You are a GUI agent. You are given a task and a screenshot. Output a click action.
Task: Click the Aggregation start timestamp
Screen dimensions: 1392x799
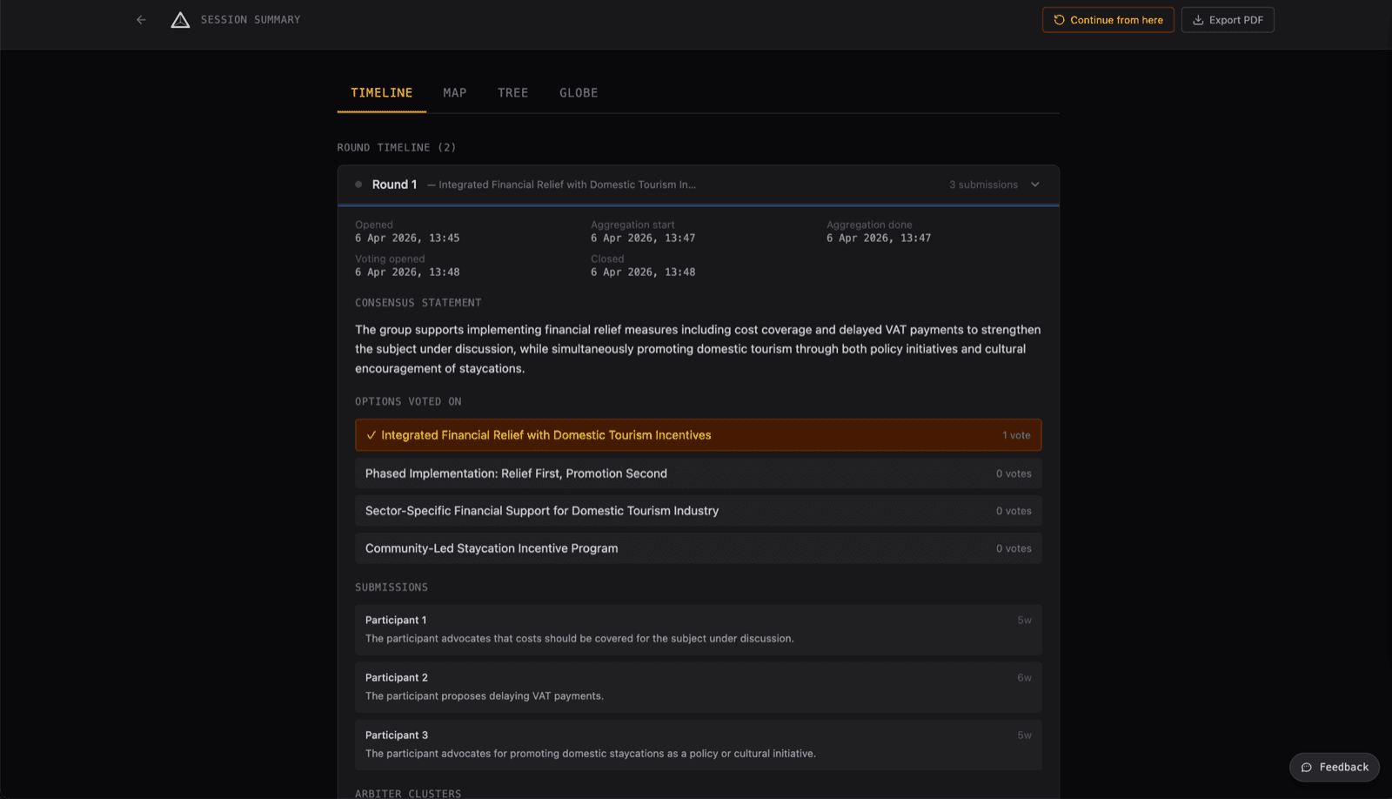[x=643, y=238]
